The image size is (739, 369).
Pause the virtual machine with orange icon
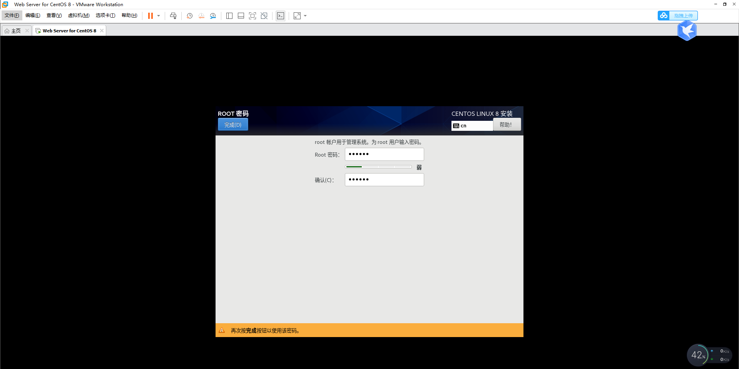[x=150, y=16]
